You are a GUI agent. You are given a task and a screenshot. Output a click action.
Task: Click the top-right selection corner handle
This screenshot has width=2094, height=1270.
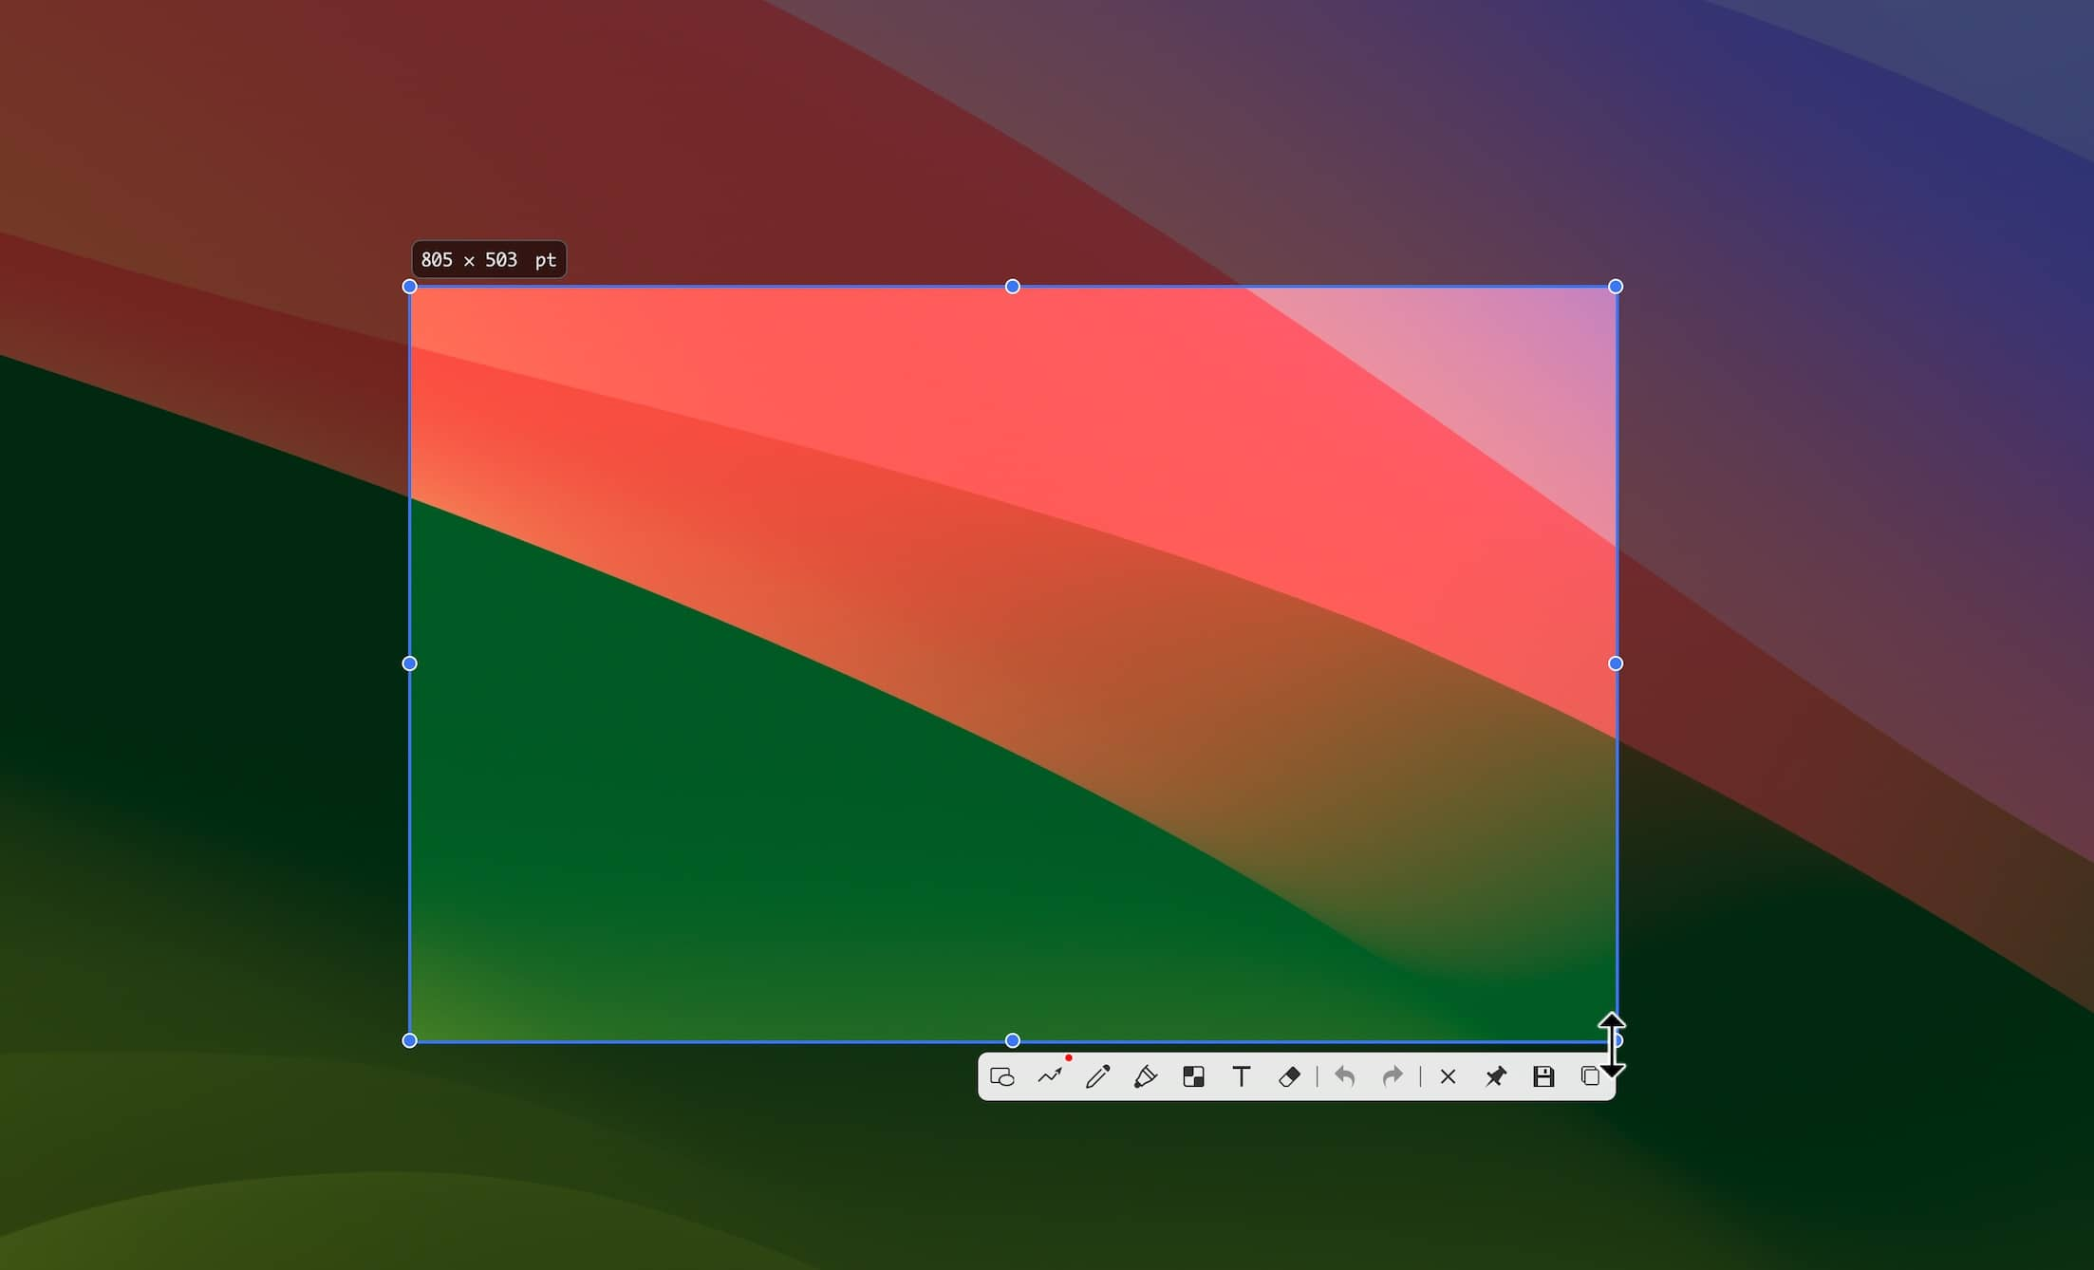(1616, 287)
